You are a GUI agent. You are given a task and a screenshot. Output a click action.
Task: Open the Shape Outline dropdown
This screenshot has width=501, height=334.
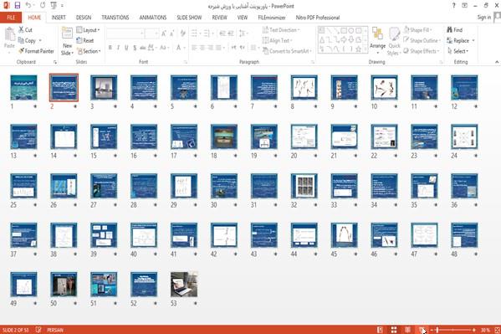(422, 40)
